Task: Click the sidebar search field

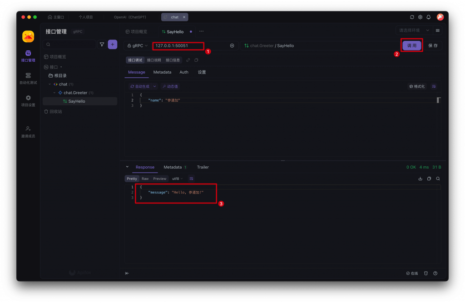Action: (69, 45)
